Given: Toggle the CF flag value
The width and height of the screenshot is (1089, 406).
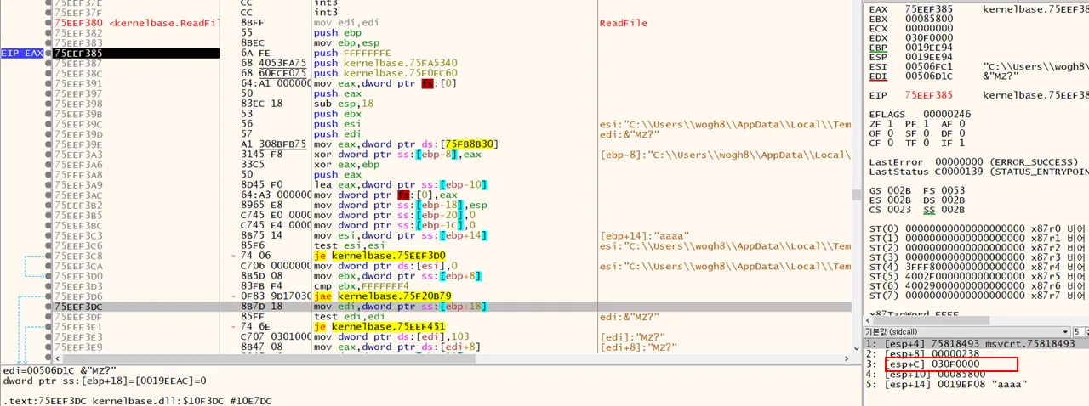Looking at the screenshot, I should point(890,143).
